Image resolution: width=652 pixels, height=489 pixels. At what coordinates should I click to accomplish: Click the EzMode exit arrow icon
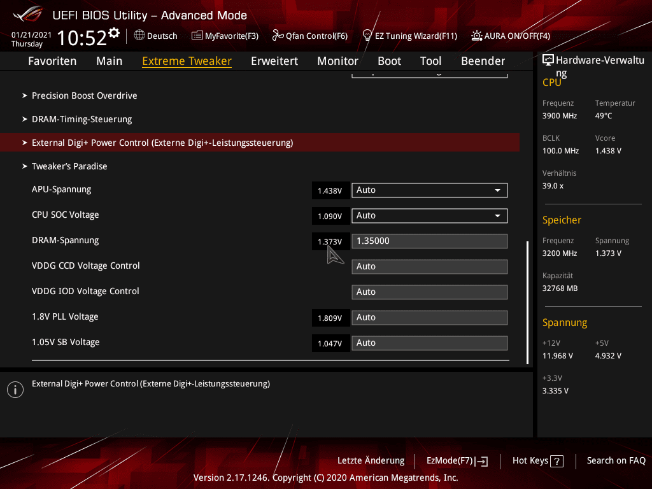482,461
